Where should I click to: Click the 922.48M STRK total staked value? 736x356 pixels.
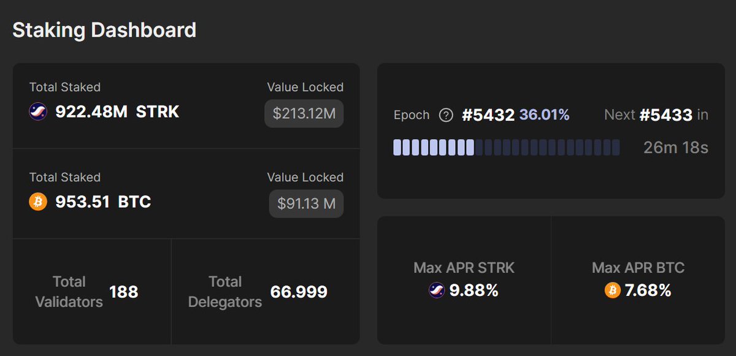(117, 112)
